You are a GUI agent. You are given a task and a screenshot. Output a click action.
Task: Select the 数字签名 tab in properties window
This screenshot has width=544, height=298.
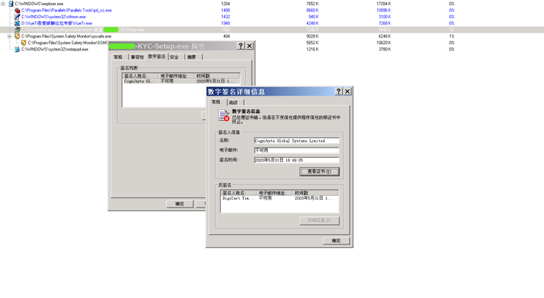pyautogui.click(x=157, y=56)
